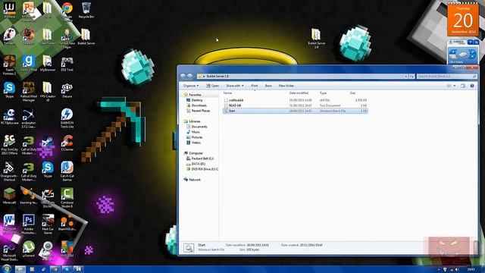Select Desktop in Favorites
Screen dimensions: 485x273
[194, 100]
